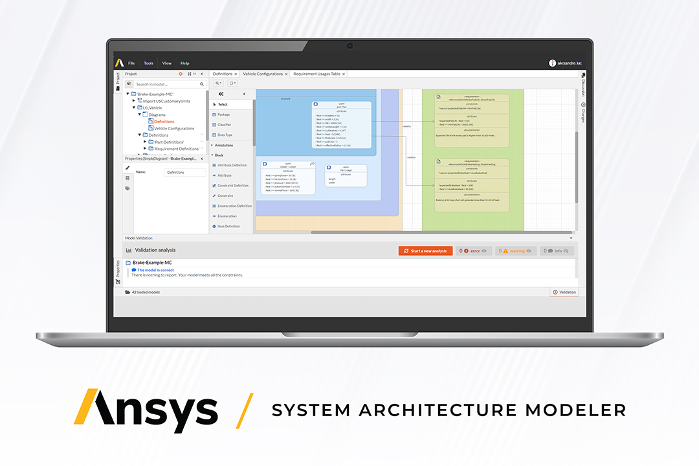Click the Name field showing 'Definitions'
Screen dimensions: 699x466
point(184,172)
